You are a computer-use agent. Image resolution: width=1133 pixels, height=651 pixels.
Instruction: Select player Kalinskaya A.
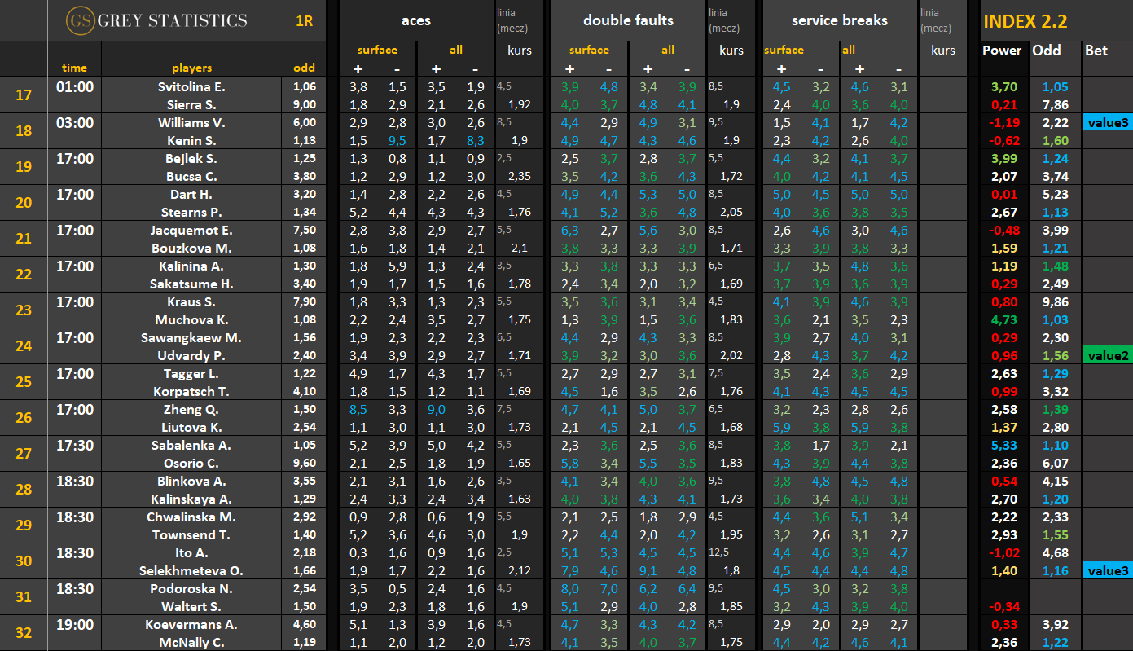pyautogui.click(x=191, y=499)
